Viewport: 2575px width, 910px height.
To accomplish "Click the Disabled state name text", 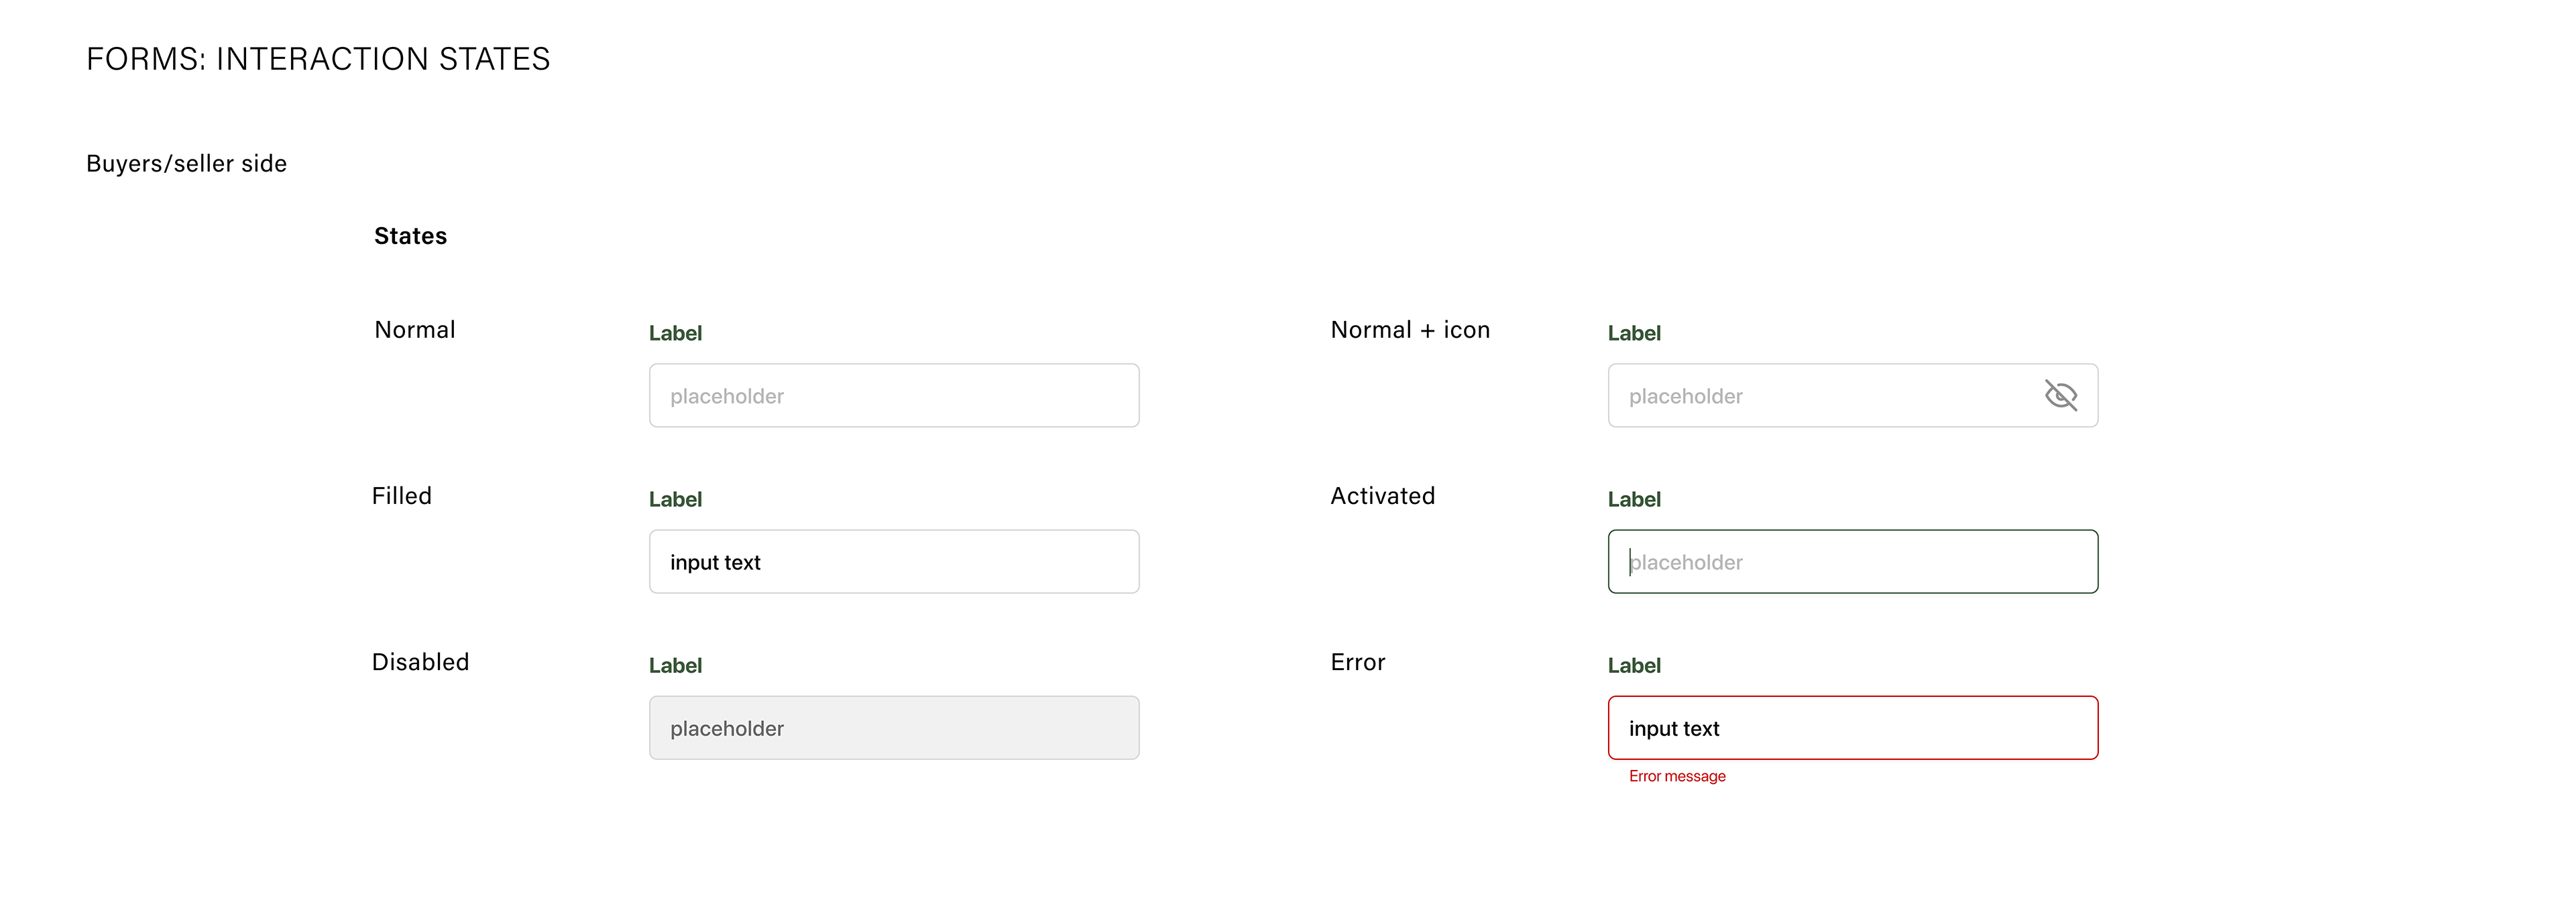I will pyautogui.click(x=420, y=662).
